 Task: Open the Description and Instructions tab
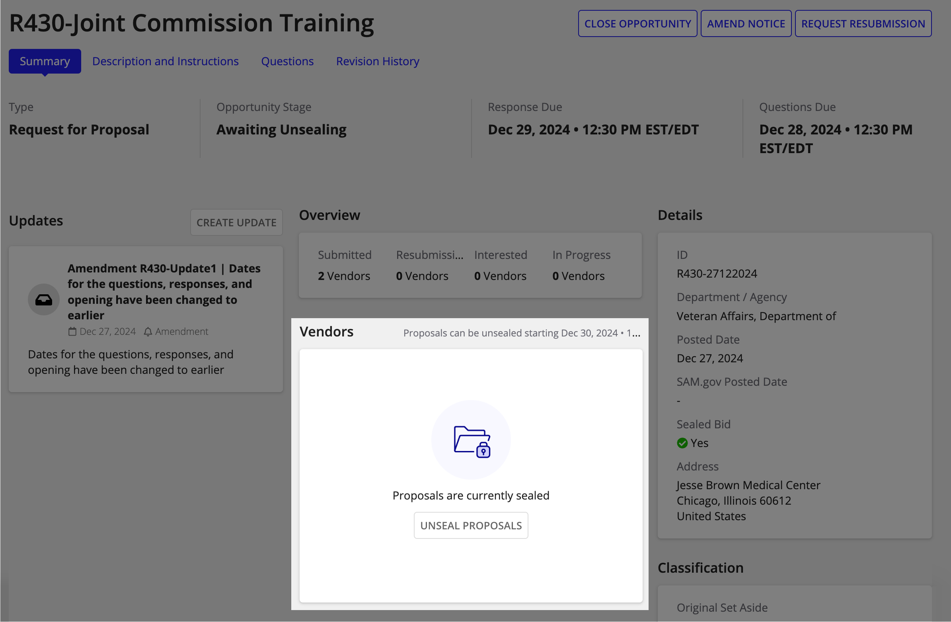166,60
